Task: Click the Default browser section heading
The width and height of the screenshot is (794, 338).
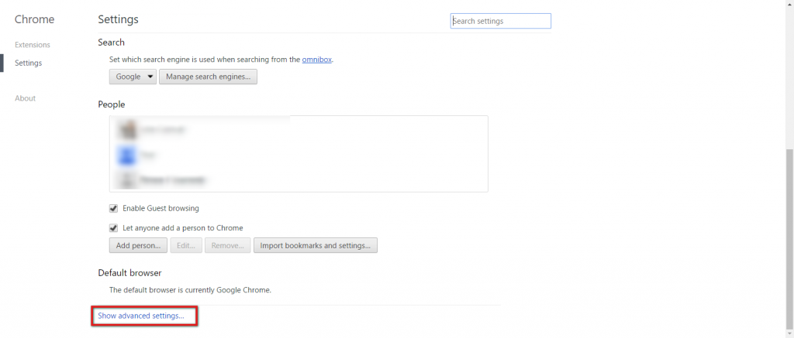Action: pyautogui.click(x=129, y=273)
